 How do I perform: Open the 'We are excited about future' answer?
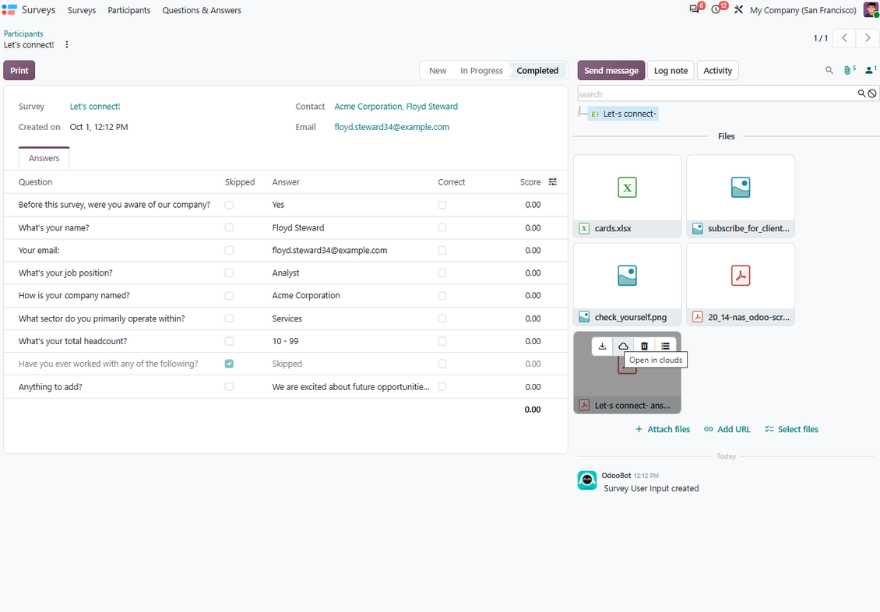[350, 386]
